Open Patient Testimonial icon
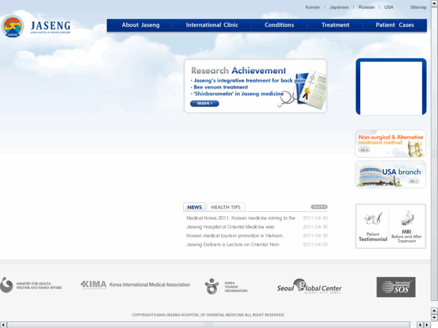438x328 pixels. click(373, 227)
